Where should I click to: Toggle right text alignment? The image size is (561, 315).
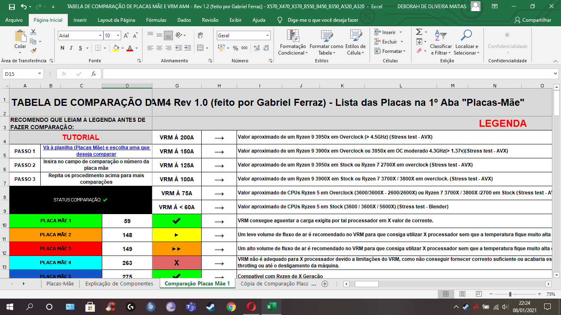click(168, 48)
